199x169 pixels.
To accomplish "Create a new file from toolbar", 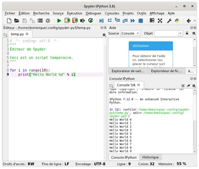I will click(x=9, y=21).
